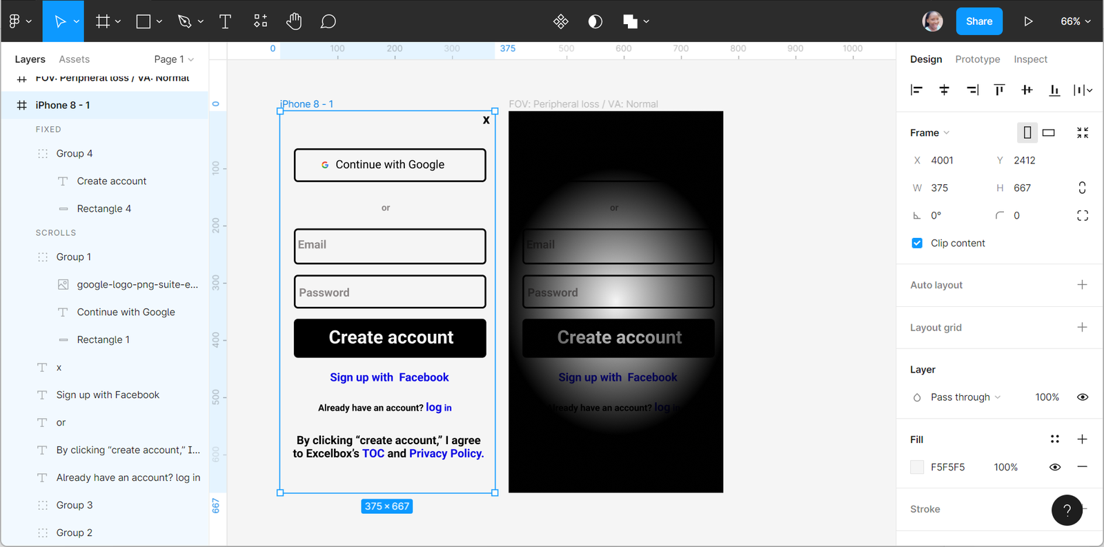
Task: Click the Present play button
Action: coord(1028,21)
